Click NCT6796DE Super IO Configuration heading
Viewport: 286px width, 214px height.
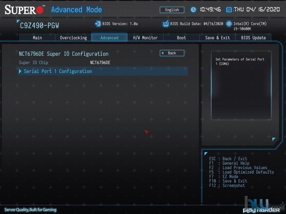click(63, 54)
